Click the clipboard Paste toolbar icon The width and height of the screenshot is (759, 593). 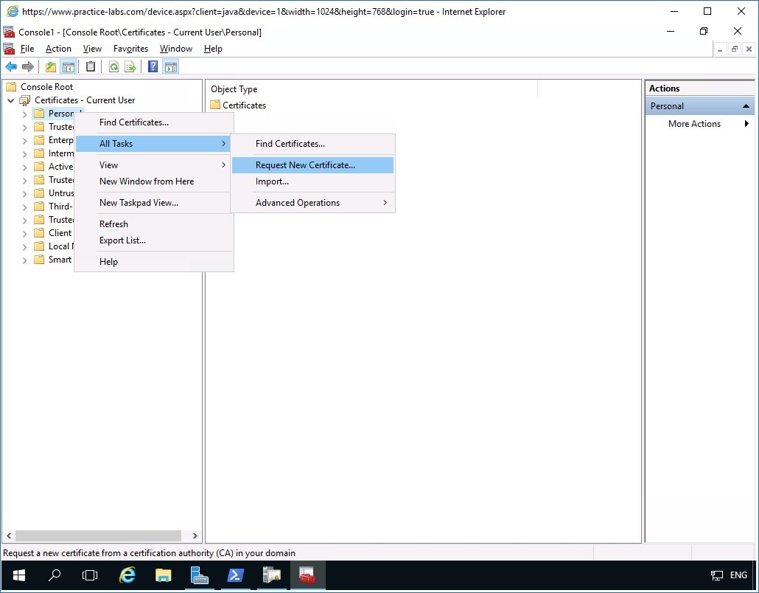tap(91, 67)
